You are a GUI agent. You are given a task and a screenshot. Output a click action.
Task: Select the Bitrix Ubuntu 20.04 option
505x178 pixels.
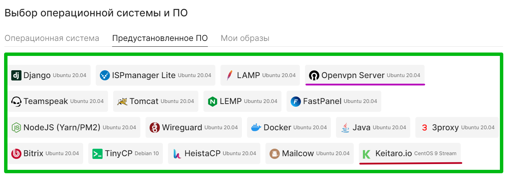[x=45, y=153]
